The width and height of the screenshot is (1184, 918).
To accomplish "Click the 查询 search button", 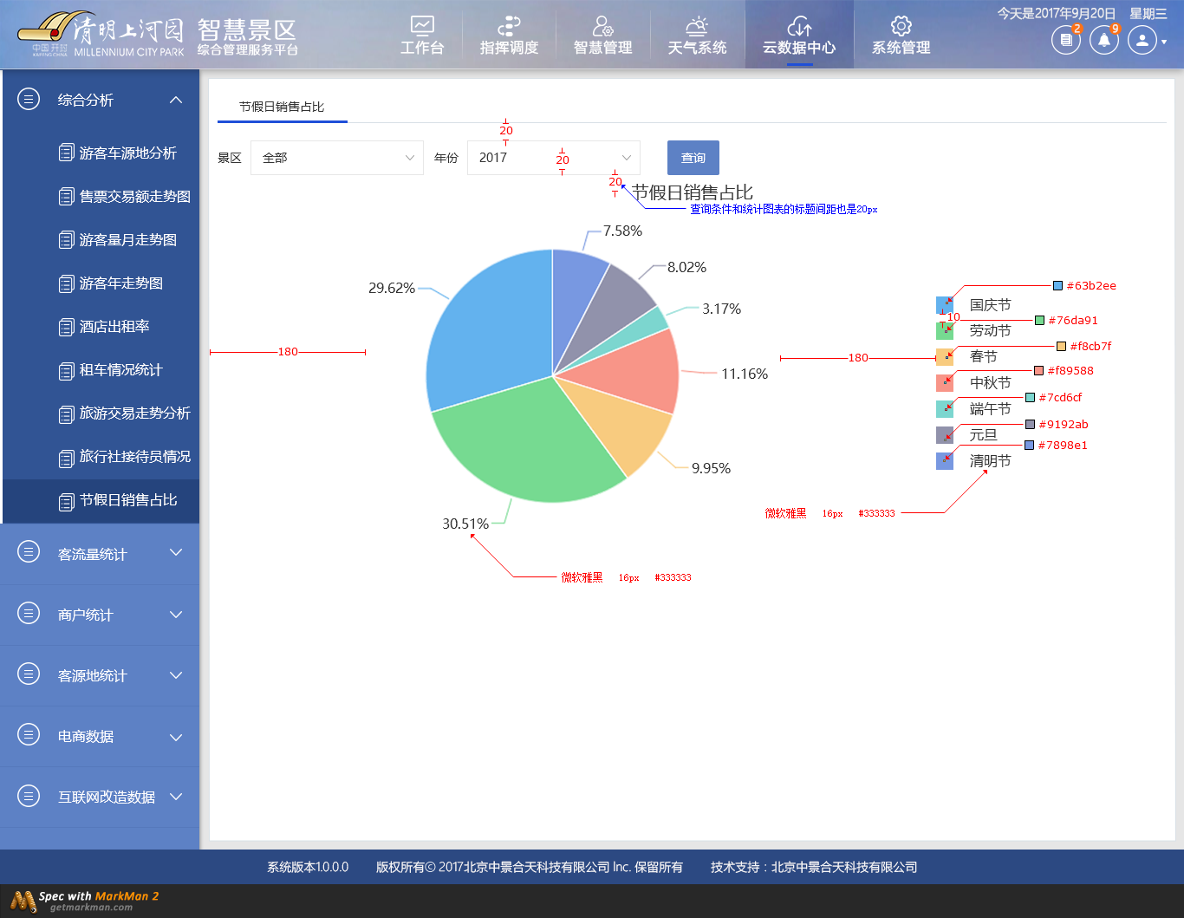I will click(693, 158).
